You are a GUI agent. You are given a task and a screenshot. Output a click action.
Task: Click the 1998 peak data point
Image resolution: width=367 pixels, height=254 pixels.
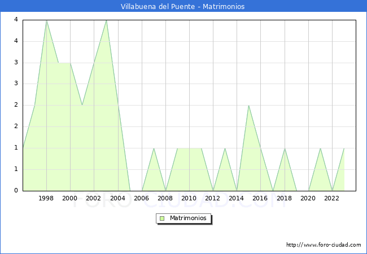pyautogui.click(x=46, y=20)
